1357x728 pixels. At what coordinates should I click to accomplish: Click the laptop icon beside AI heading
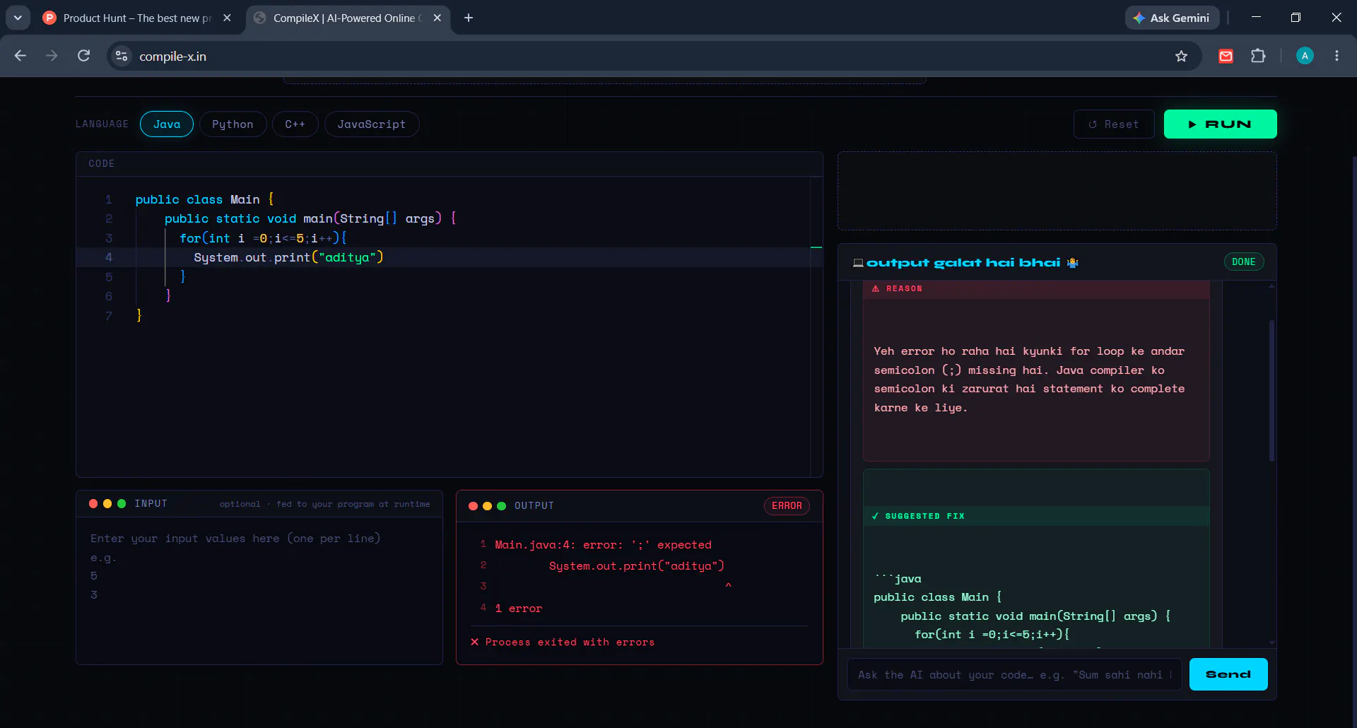click(858, 263)
